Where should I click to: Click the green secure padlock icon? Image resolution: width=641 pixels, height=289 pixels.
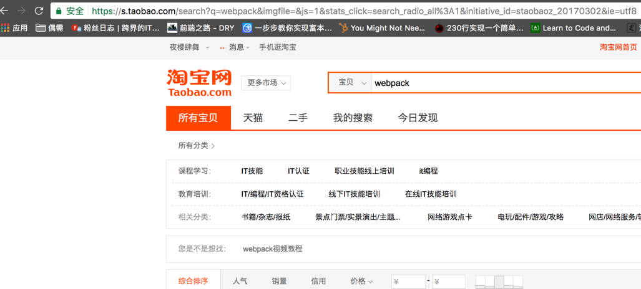tap(59, 11)
